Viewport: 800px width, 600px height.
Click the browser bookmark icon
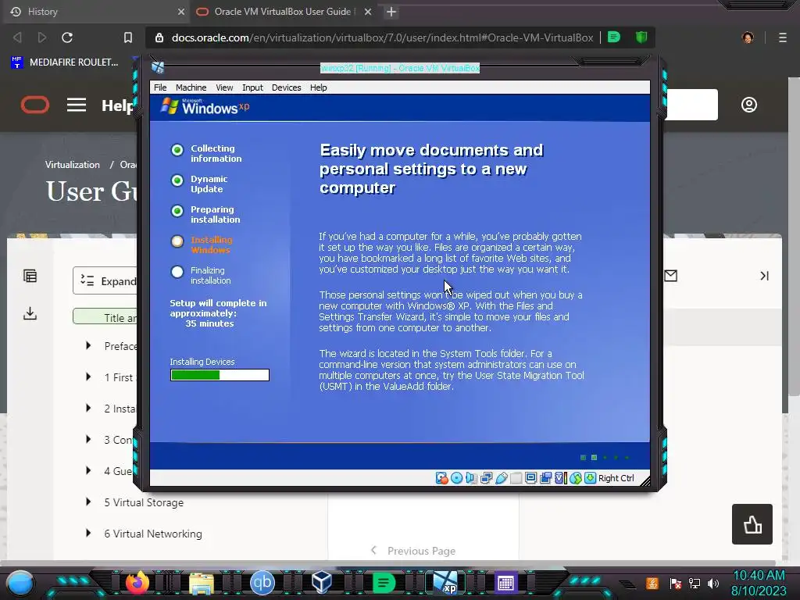pyautogui.click(x=128, y=37)
